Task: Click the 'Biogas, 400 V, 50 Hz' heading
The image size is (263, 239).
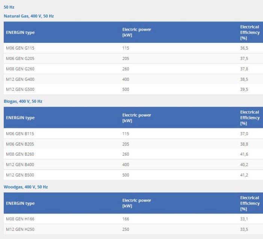Action: 23,101
